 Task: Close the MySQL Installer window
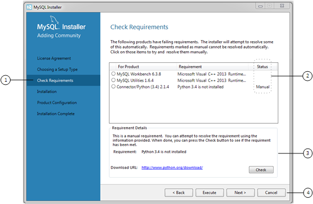point(282,6)
